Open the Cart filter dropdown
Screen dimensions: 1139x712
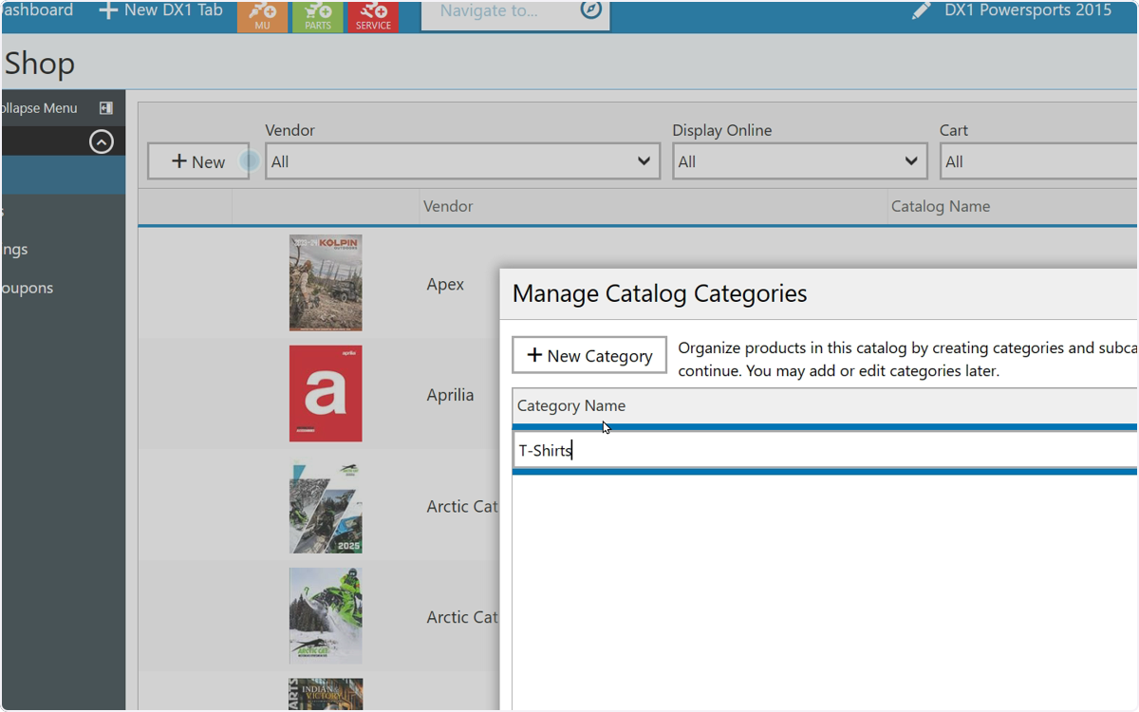pos(1039,161)
